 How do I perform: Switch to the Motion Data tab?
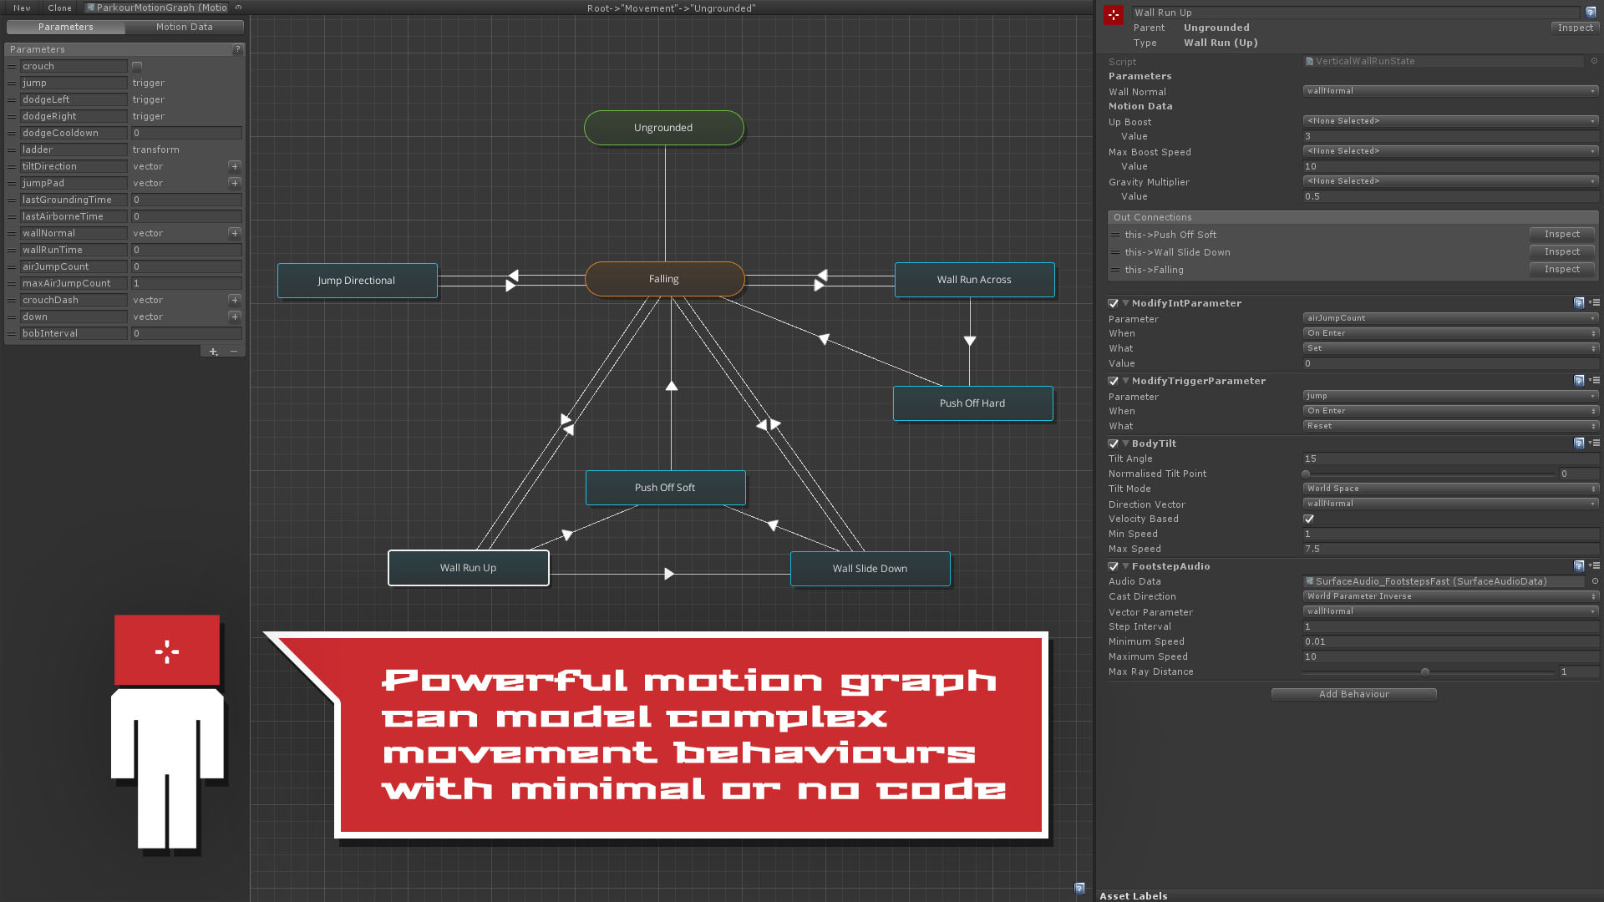(x=185, y=27)
